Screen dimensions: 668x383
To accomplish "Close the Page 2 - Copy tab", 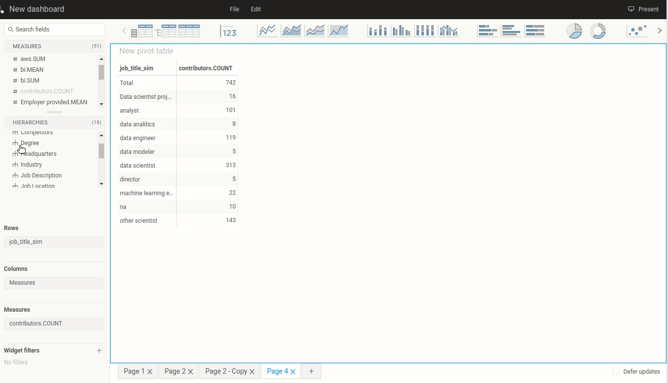I will [x=252, y=372].
